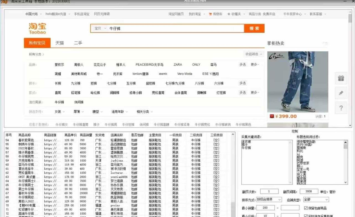The width and height of the screenshot is (355, 217).
Task: Click the app icon in title bar
Action: point(4,2)
